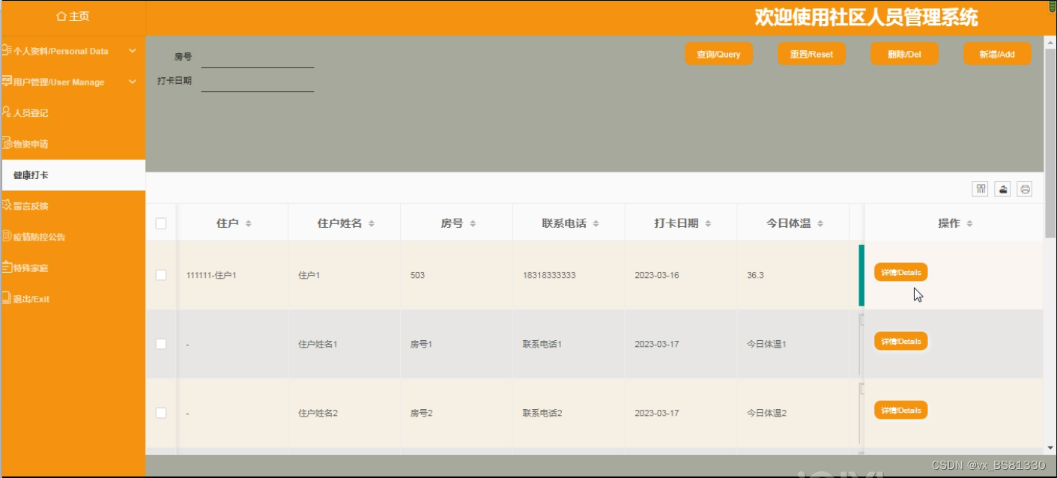Open 详情/Details for 住户姓名2 row
Viewport: 1057px width, 478px height.
click(x=901, y=410)
